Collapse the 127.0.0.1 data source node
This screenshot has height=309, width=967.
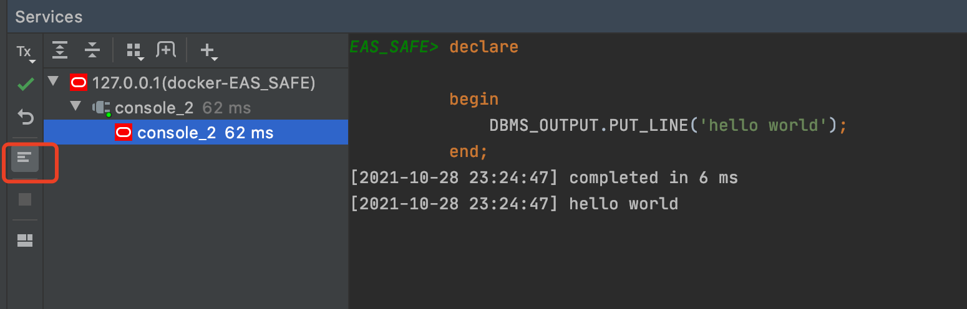[53, 81]
